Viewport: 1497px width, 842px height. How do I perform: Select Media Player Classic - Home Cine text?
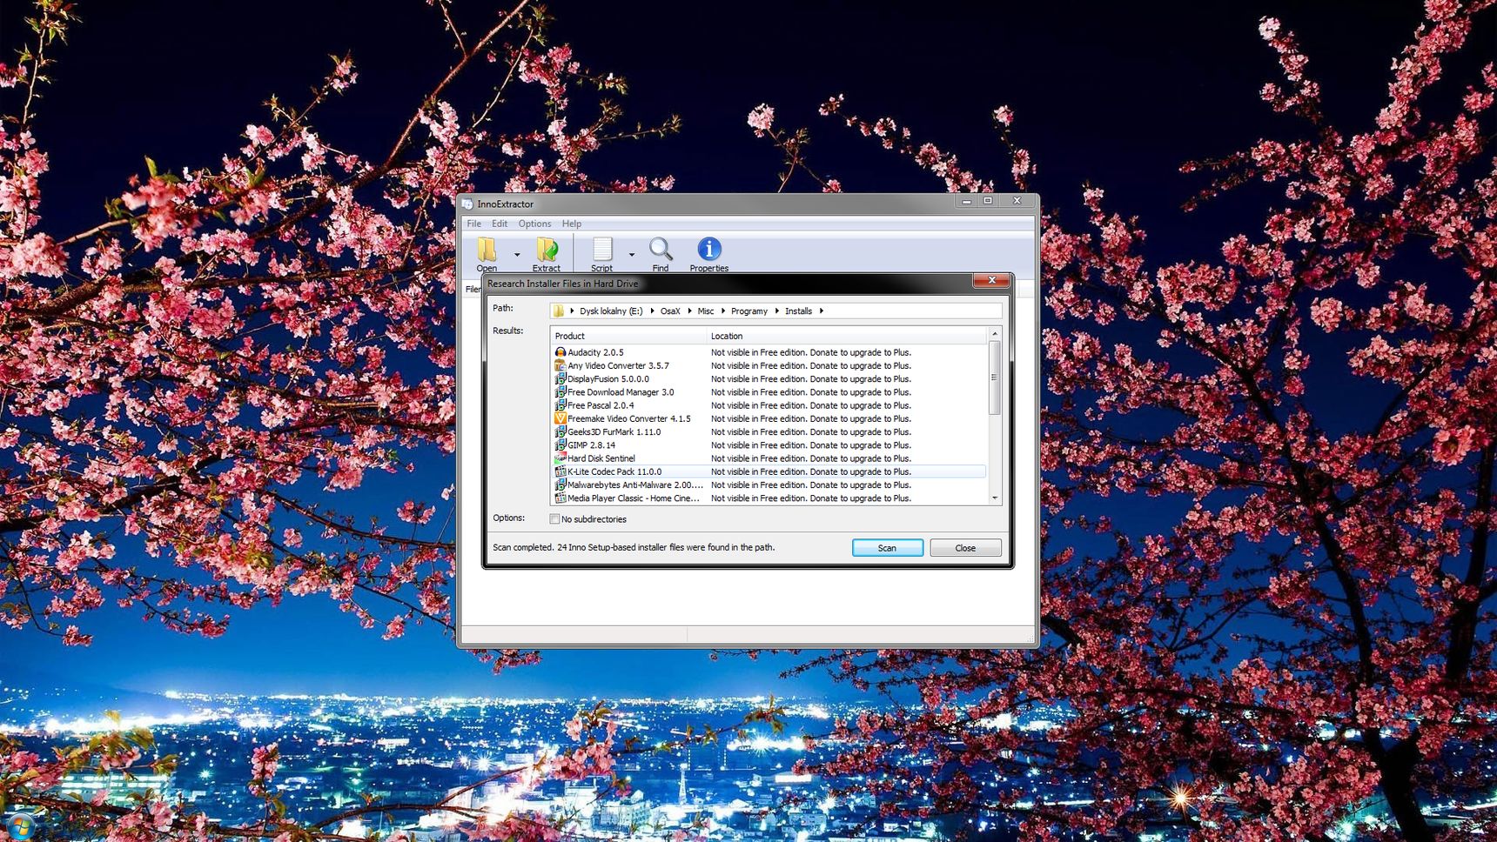[634, 498]
